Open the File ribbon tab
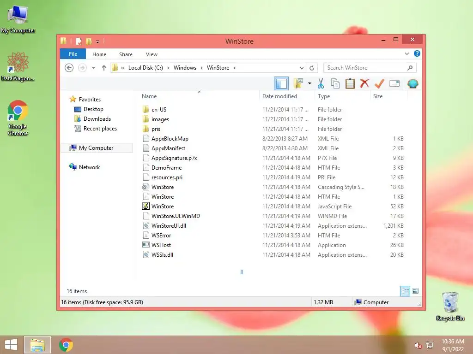473x354 pixels. [x=73, y=54]
